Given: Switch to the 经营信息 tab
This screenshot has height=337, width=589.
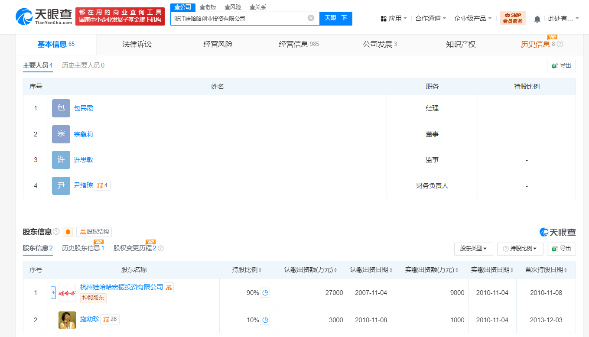Looking at the screenshot, I should click(x=299, y=44).
